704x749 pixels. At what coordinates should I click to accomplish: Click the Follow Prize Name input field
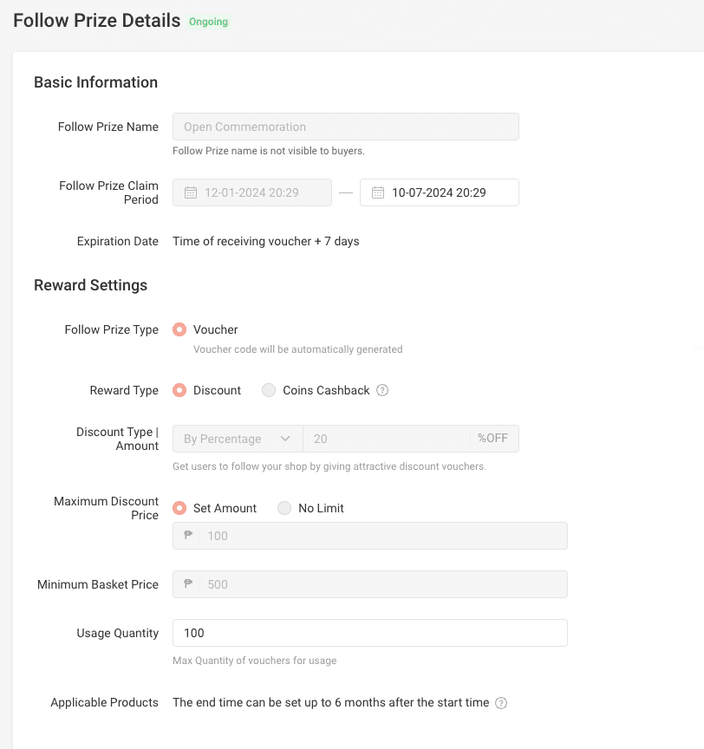point(345,127)
